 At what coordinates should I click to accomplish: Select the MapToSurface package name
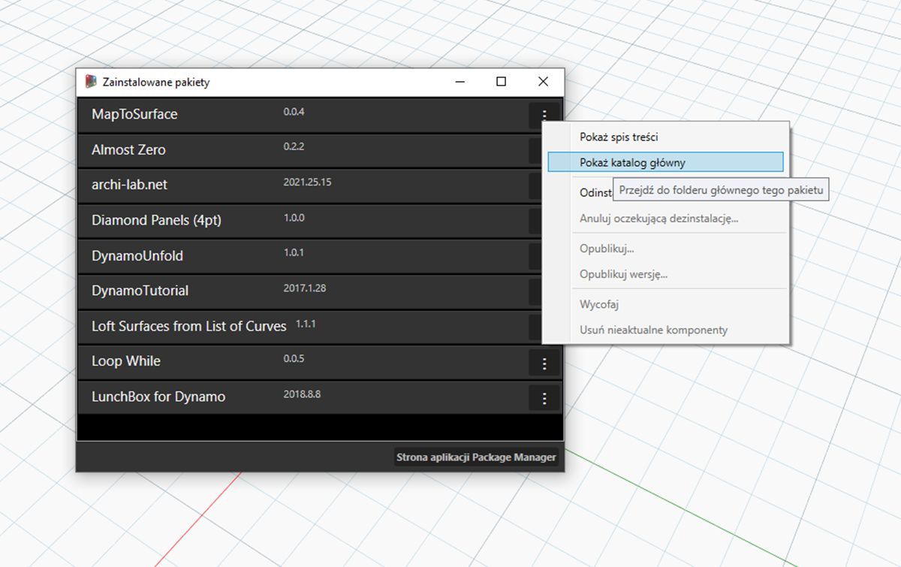coord(134,114)
